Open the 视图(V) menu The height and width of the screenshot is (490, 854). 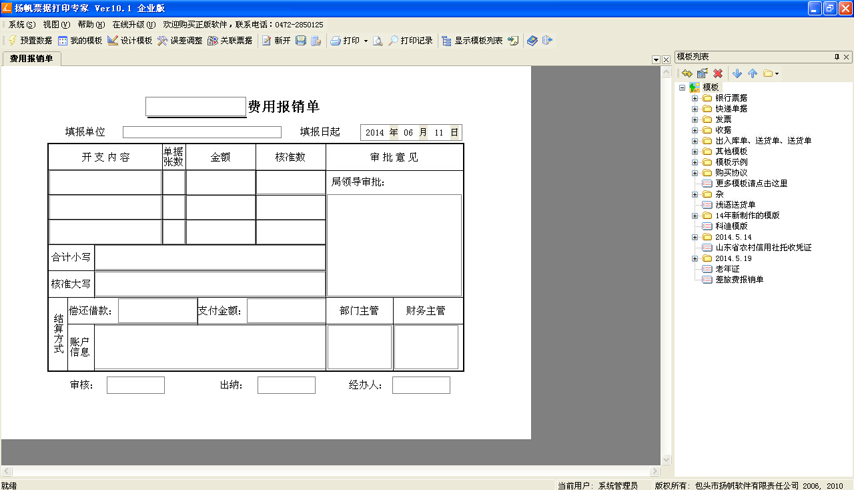[57, 25]
